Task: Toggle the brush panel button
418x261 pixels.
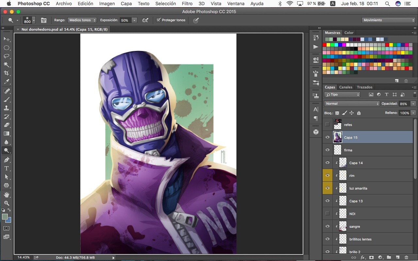Action: click(x=44, y=20)
